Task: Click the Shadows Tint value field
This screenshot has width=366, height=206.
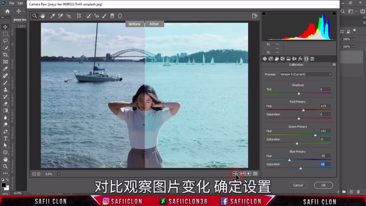Action: coord(325,90)
